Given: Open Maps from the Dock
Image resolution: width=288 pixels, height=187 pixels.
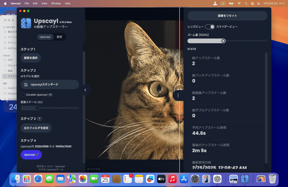Looking at the screenshot, I should (72, 179).
